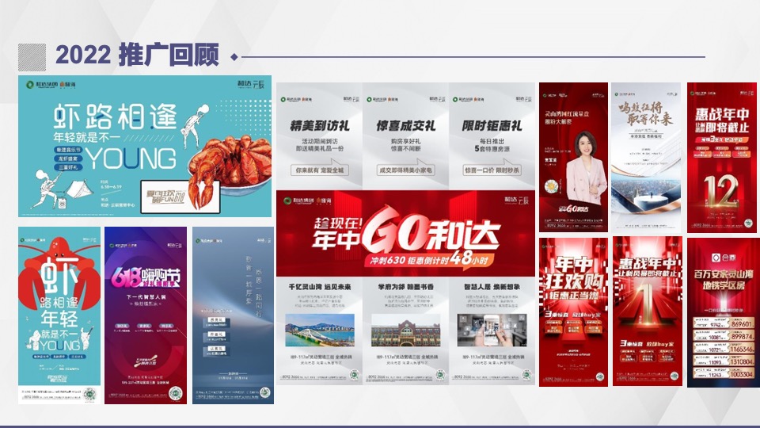Select the '百万安家灵山湾' price list poster

click(x=723, y=311)
